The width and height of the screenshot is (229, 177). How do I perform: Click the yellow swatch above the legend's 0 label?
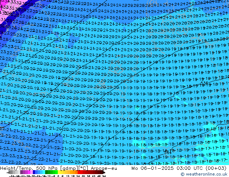coord(59,172)
